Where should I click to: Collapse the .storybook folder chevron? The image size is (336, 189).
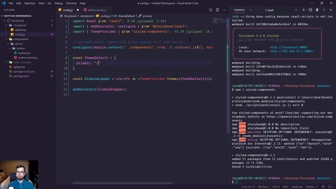click(6, 25)
